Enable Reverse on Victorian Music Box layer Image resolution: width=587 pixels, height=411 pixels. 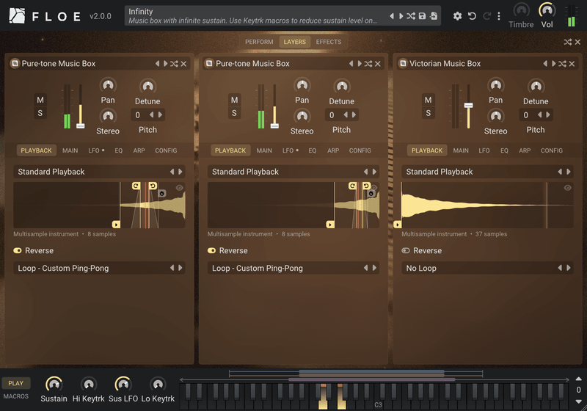click(x=406, y=250)
